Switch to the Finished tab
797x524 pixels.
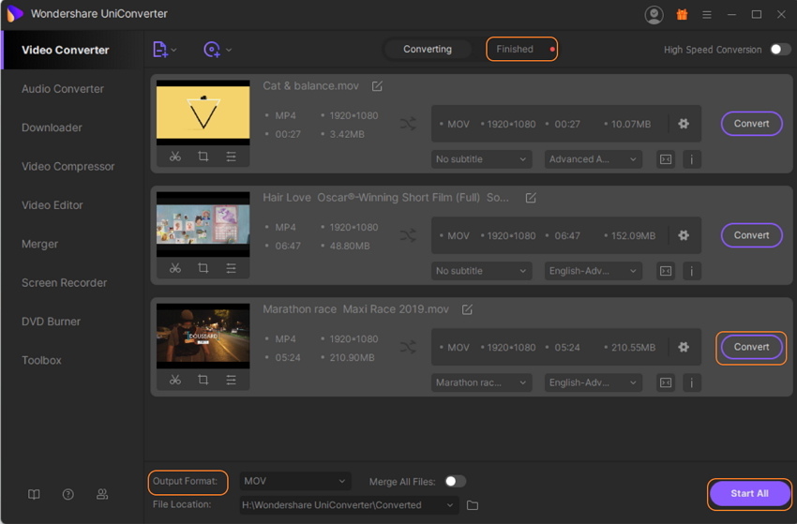coord(520,50)
